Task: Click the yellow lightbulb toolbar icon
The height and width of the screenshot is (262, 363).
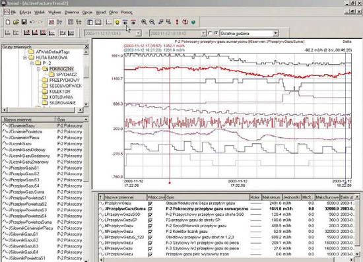Action: coord(117,22)
